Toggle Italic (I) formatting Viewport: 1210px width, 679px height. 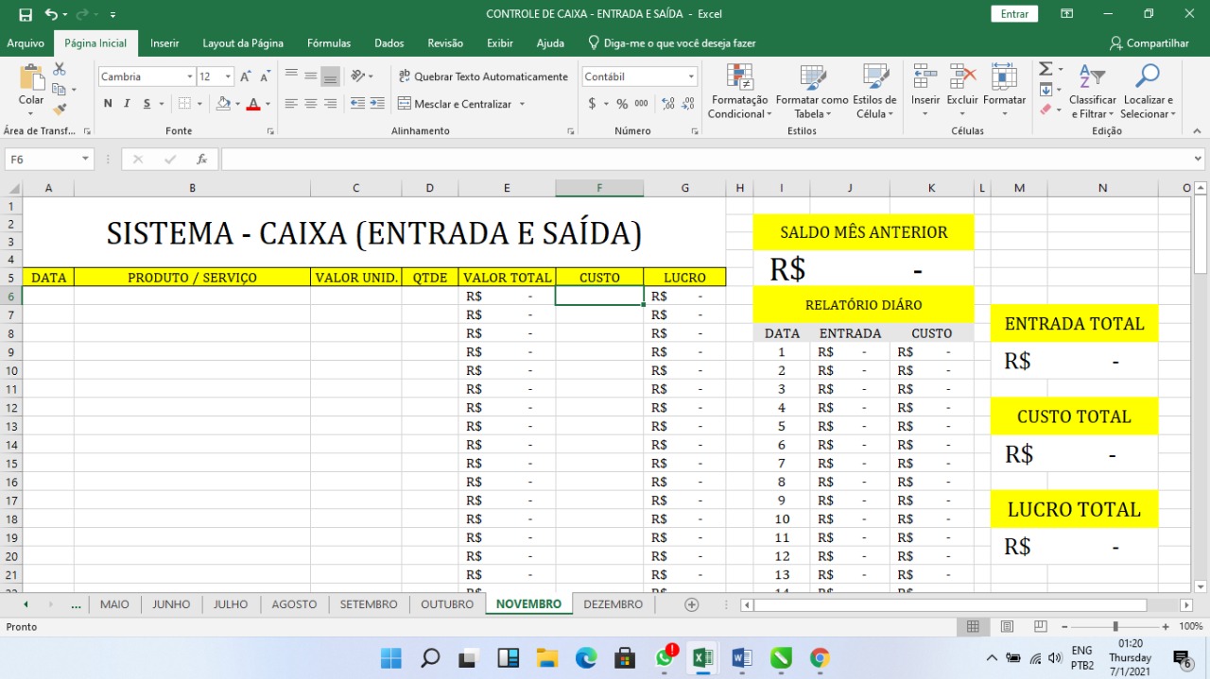pyautogui.click(x=128, y=104)
